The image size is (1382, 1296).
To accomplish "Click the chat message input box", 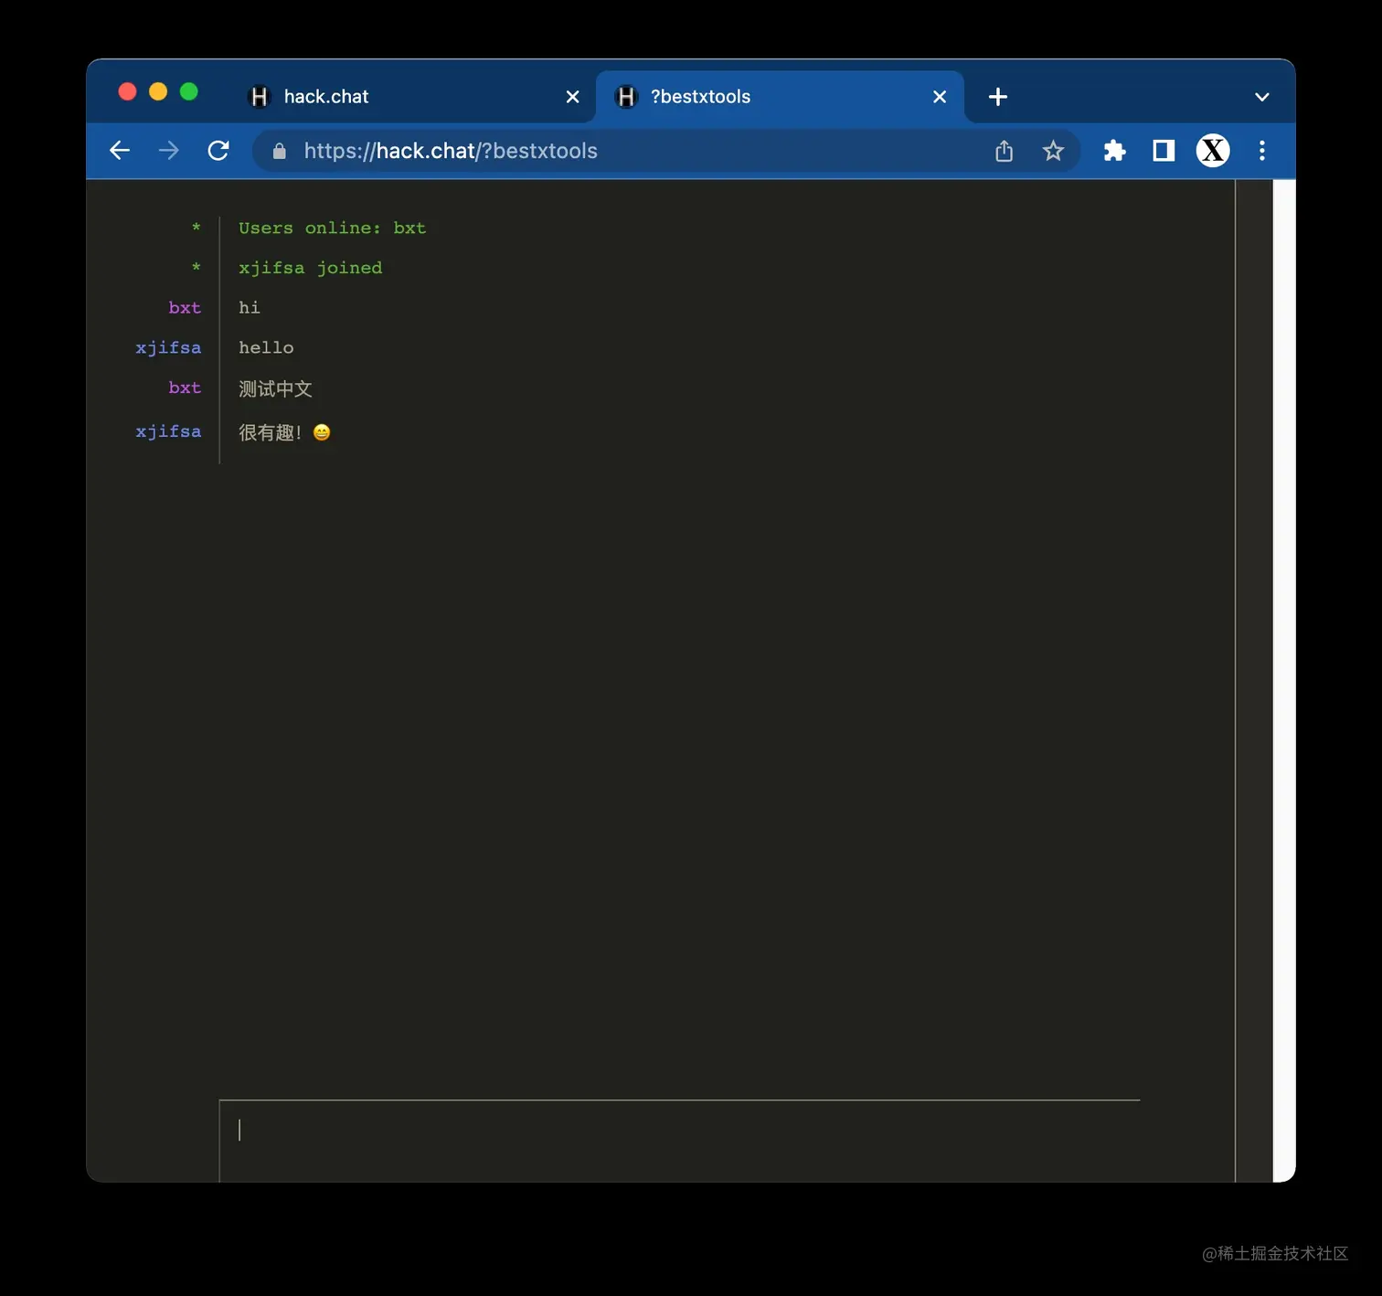I will tap(679, 1141).
